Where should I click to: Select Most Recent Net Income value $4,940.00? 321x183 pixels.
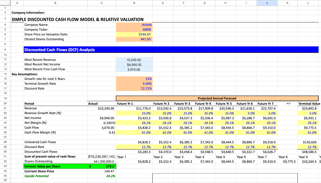[x=134, y=65]
